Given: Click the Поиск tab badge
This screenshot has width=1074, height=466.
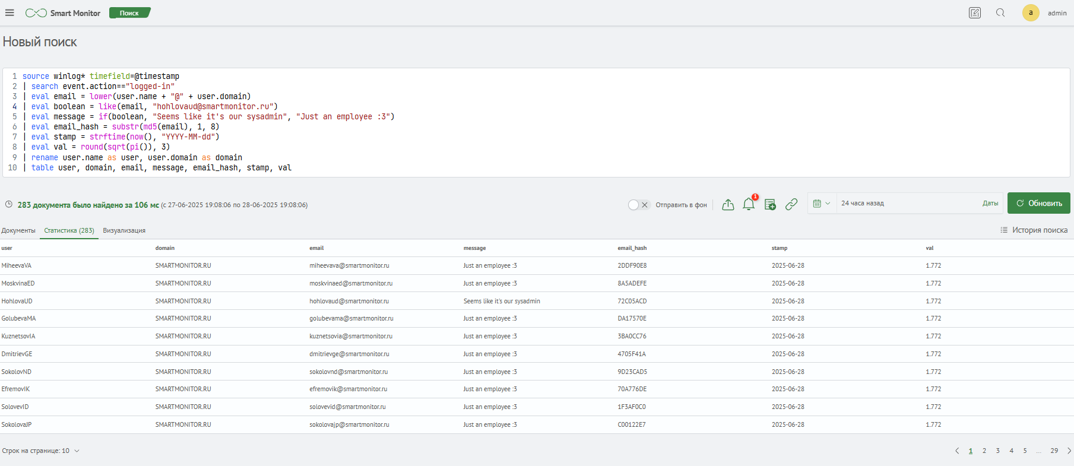Looking at the screenshot, I should 129,12.
